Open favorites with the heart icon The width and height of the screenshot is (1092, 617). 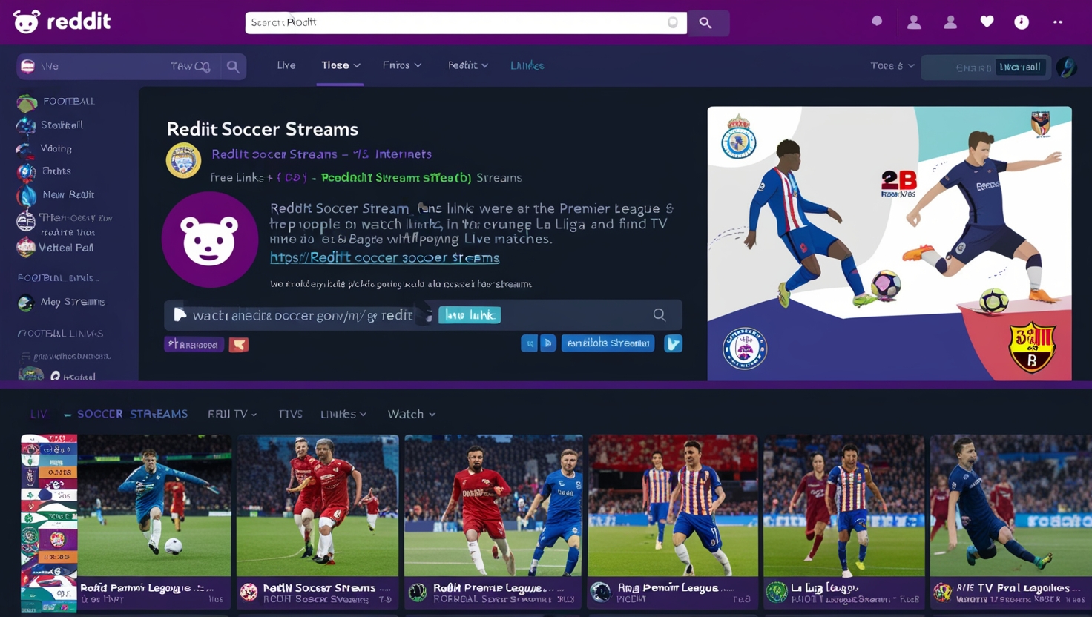click(x=987, y=22)
